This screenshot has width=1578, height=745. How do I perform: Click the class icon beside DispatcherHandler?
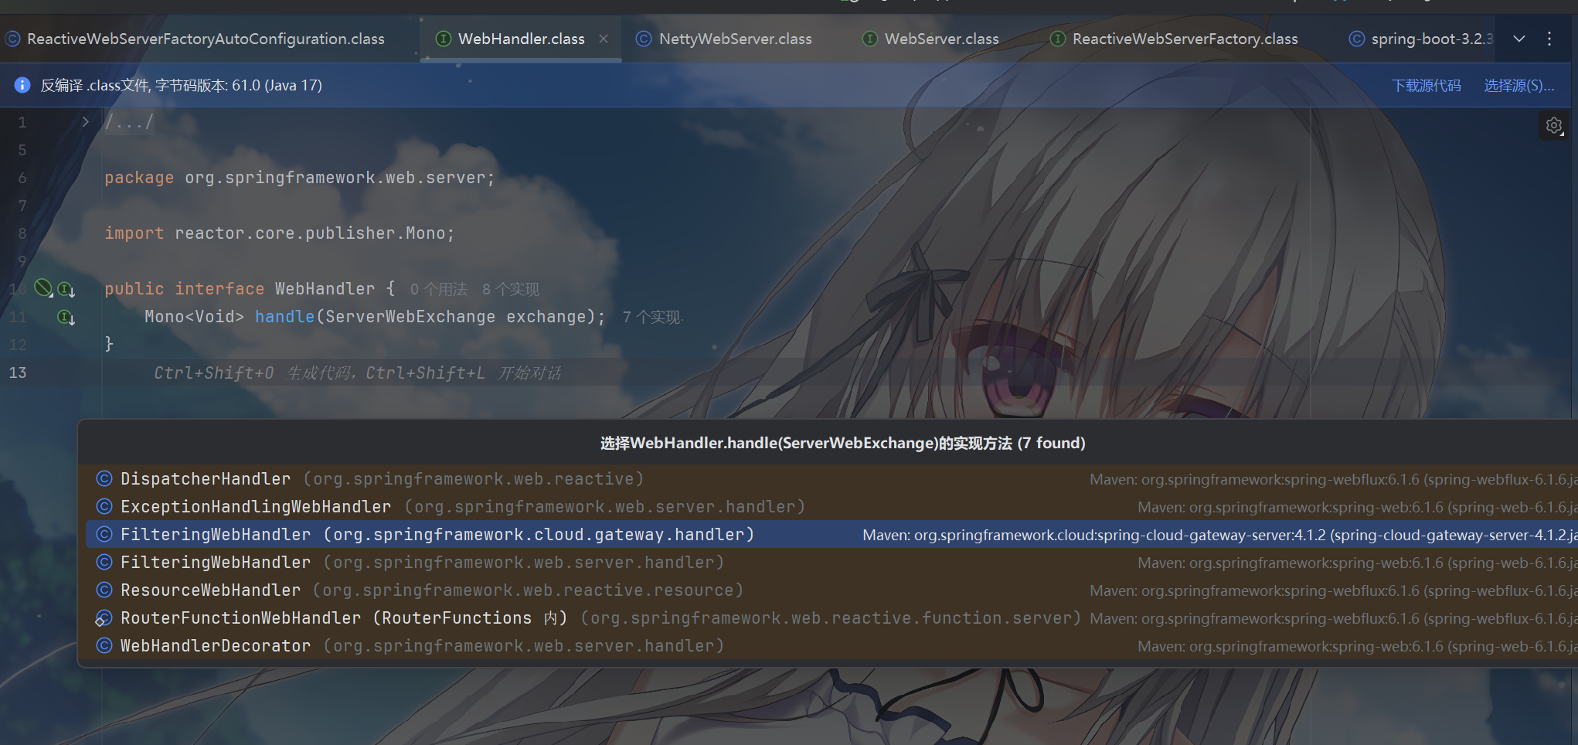[x=104, y=479]
